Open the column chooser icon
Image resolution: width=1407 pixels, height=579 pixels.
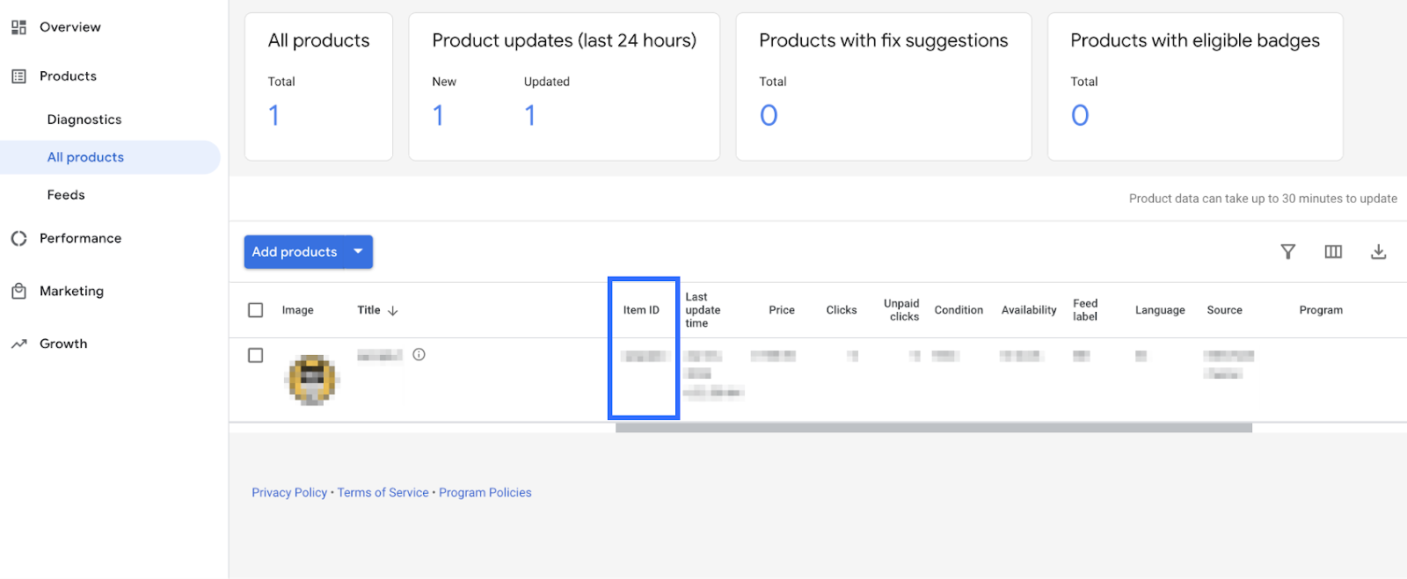pos(1333,252)
